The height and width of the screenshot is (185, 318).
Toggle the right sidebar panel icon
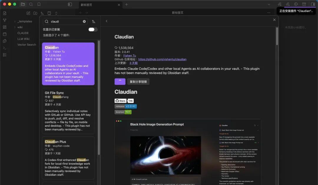click(x=313, y=4)
